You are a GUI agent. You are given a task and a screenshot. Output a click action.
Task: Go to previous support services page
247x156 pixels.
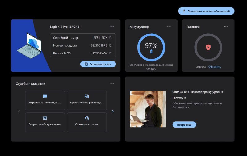(19, 111)
